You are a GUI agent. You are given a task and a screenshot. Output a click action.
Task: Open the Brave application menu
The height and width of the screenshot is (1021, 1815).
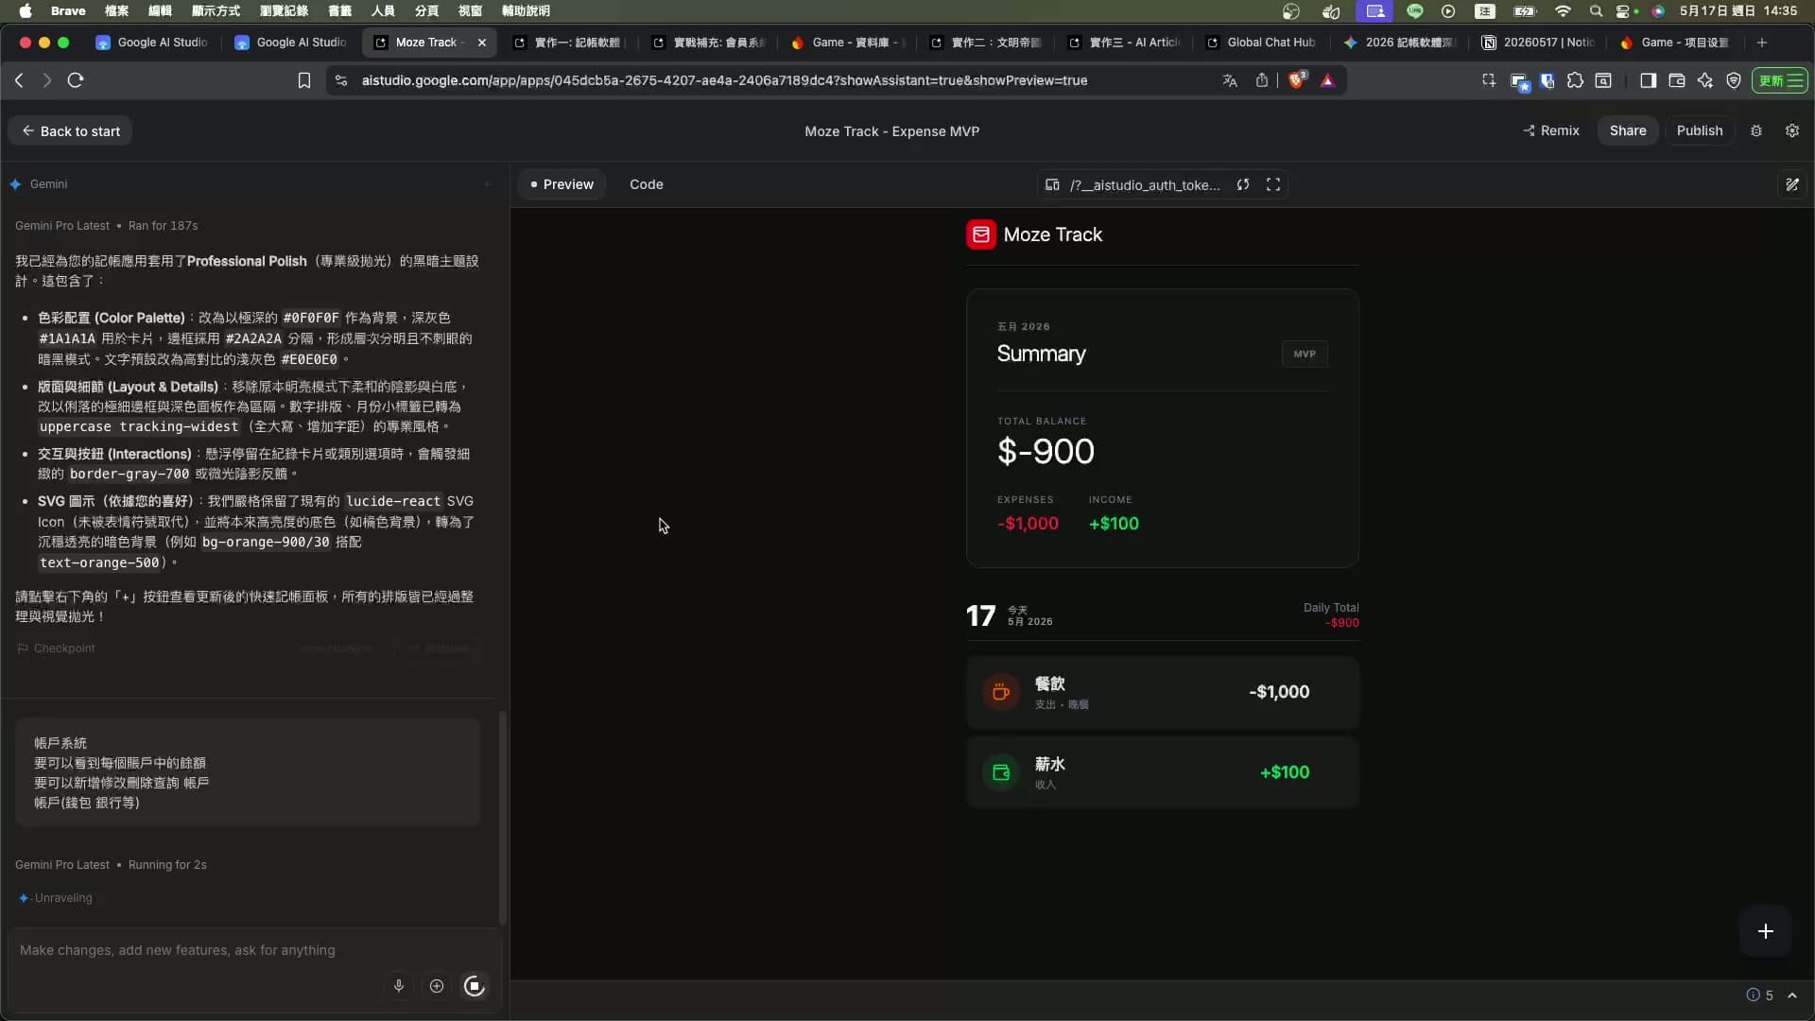[x=68, y=11]
